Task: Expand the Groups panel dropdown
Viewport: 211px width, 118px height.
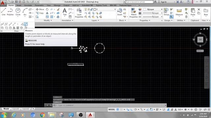Action: 168,20
